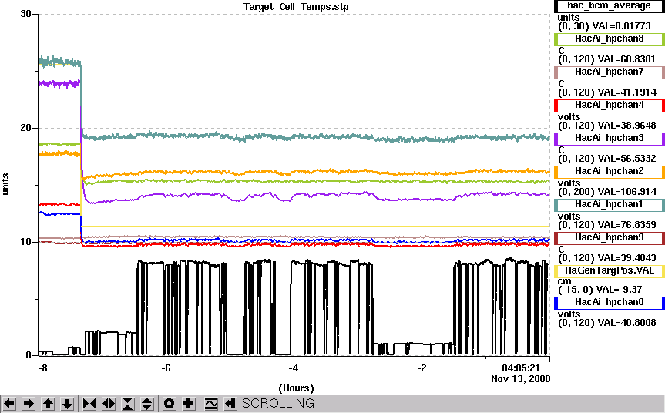Screen dimensions: 665x413
Task: Select the HacAi_hpchan0 legend entry
Action: click(609, 302)
